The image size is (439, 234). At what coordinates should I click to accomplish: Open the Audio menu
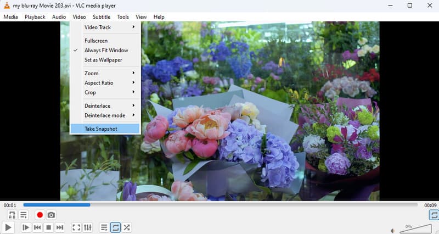[x=59, y=17]
